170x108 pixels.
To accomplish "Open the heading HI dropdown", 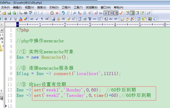I will (x=47, y=19).
